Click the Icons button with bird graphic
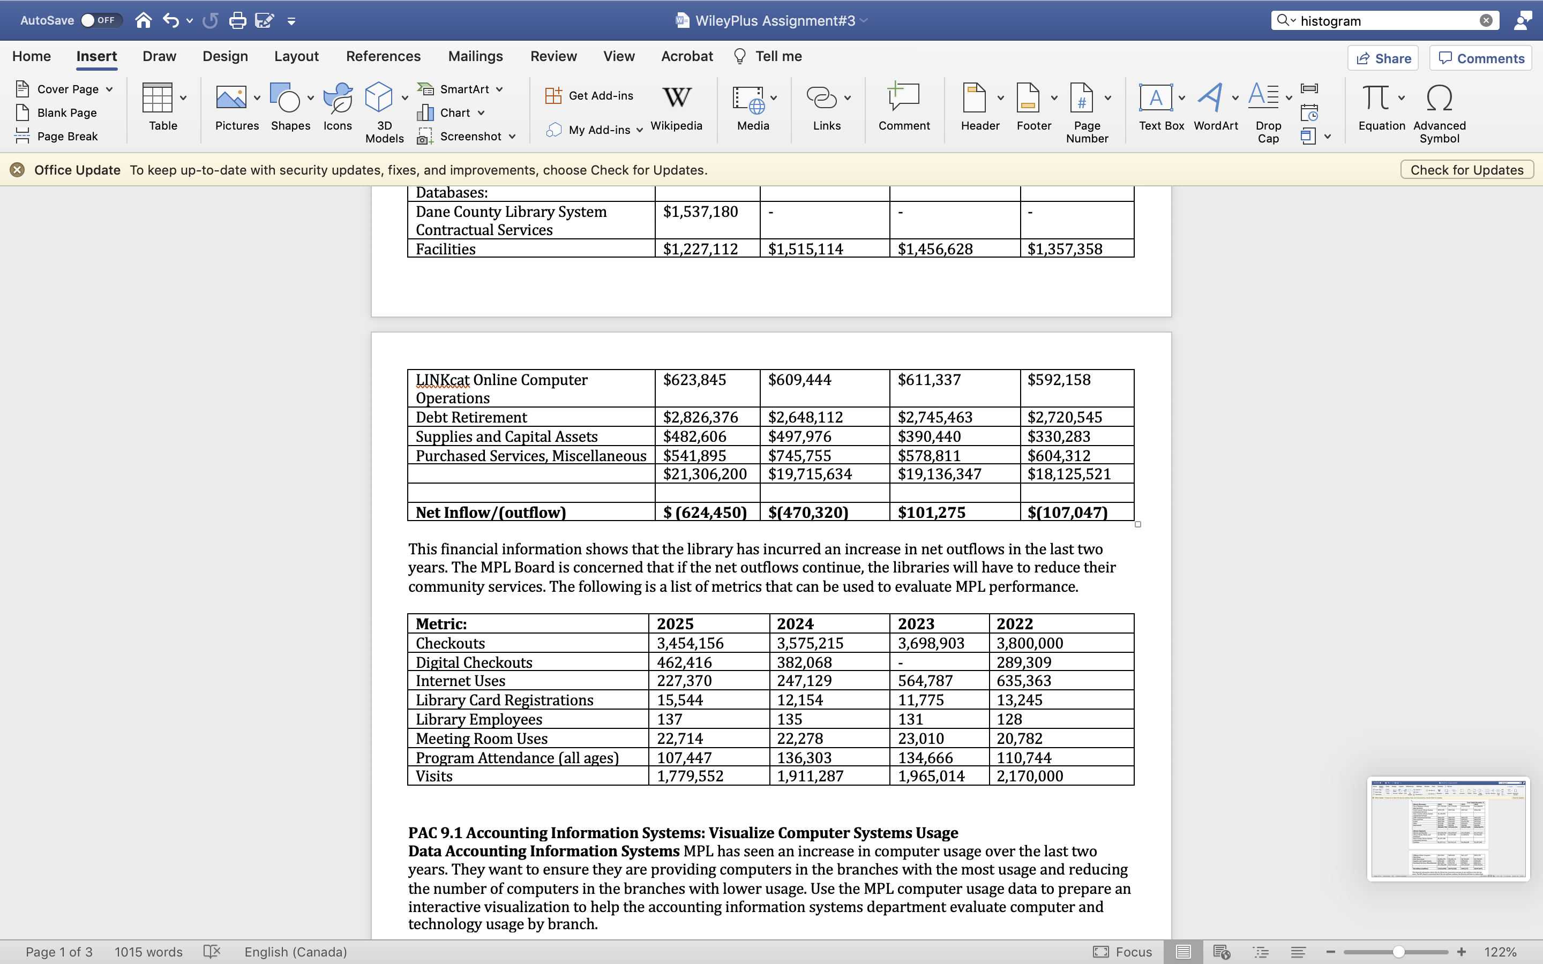Image resolution: width=1543 pixels, height=964 pixels. click(338, 97)
